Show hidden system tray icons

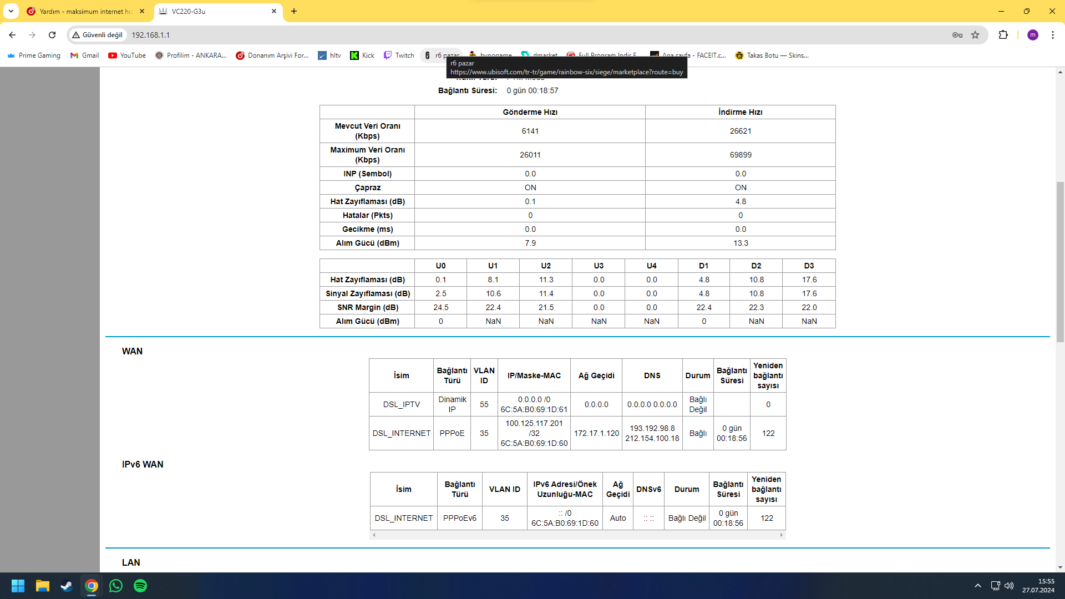[978, 586]
